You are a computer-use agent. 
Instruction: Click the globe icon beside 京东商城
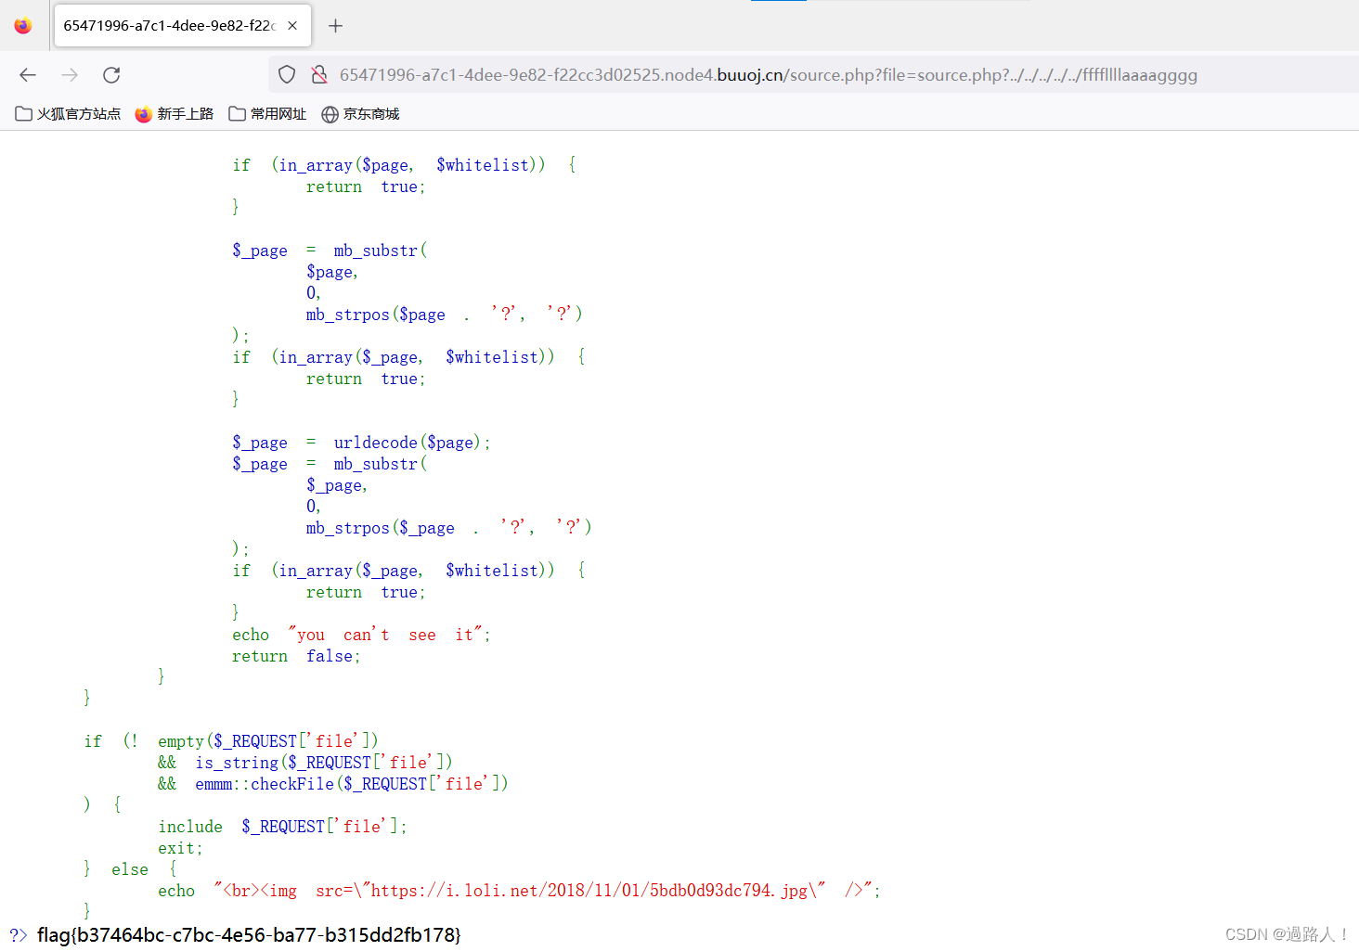tap(330, 113)
